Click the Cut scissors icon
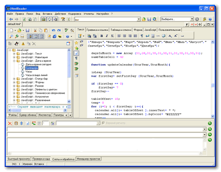221x172 pixels. tap(35, 30)
